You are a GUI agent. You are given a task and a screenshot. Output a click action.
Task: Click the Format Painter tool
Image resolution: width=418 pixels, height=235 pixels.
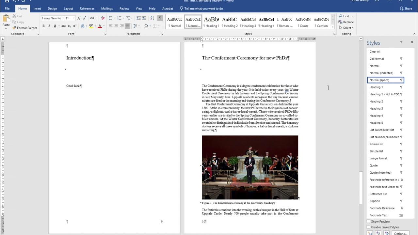(x=24, y=28)
